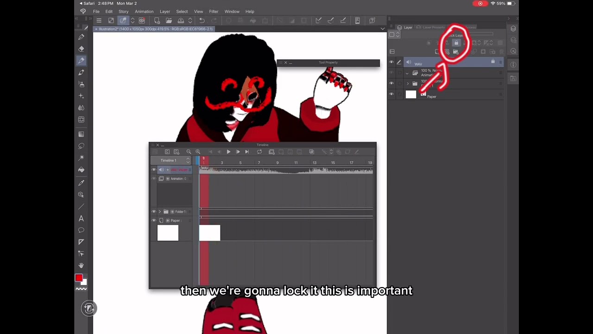Zoom out the timeline
This screenshot has height=334, width=593.
coord(189,152)
